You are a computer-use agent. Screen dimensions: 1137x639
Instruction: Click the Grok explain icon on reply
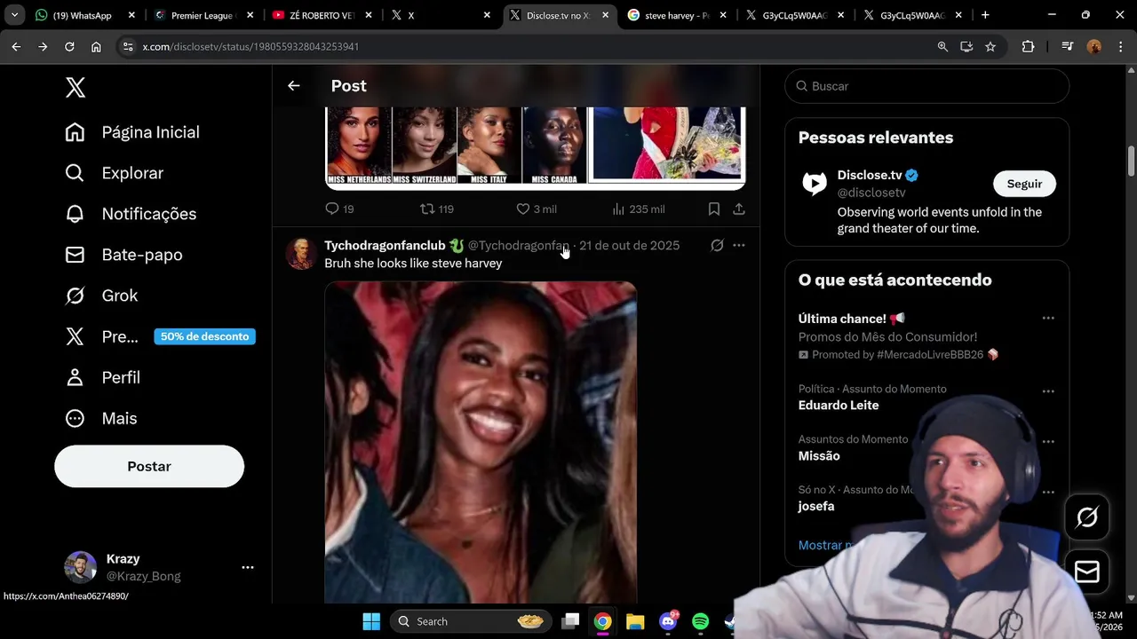(717, 245)
